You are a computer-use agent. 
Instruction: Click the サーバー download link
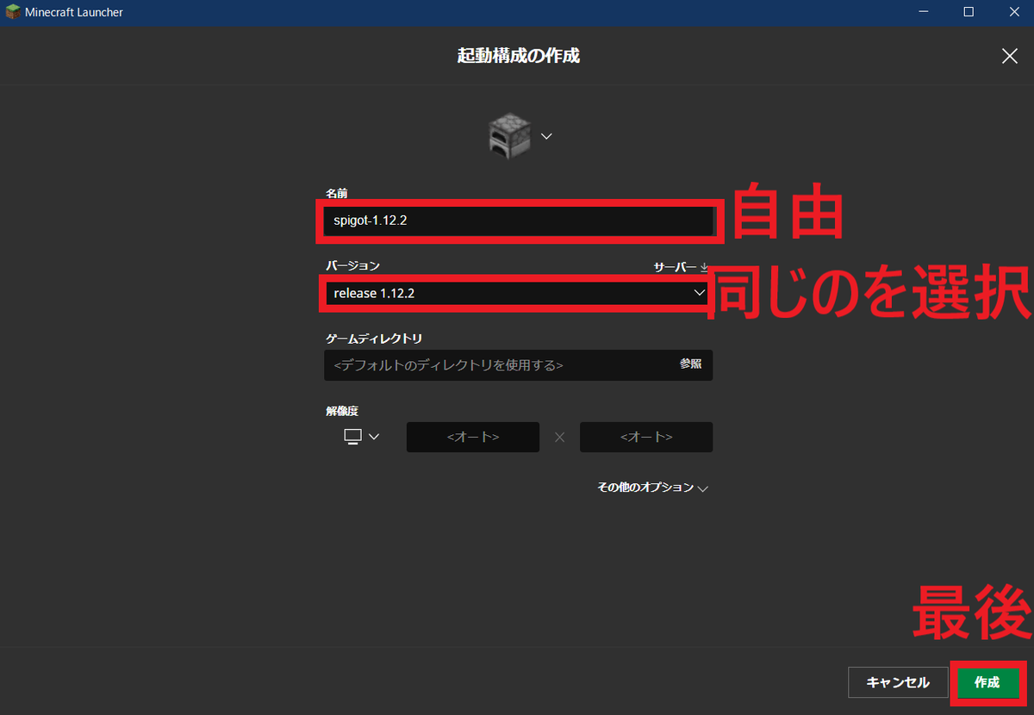(x=681, y=267)
